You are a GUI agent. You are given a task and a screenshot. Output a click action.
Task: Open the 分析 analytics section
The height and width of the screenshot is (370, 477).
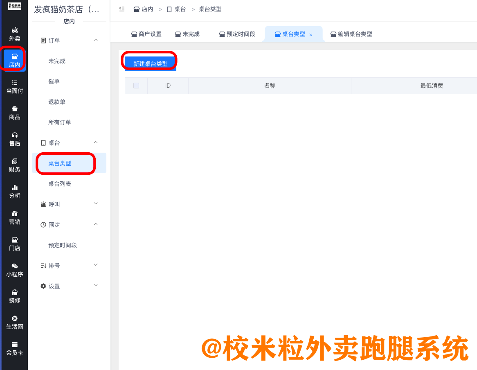click(14, 192)
